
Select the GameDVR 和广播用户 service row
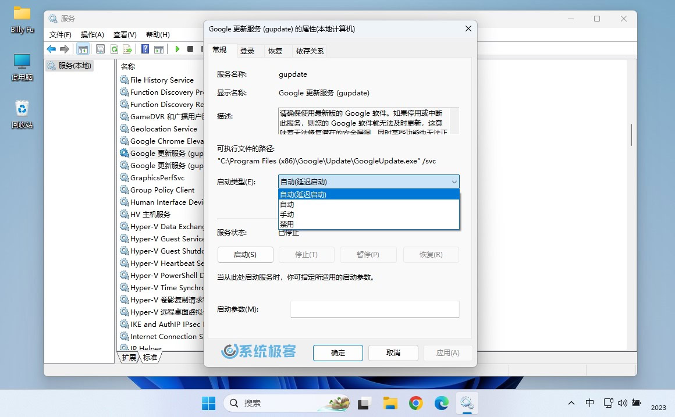(161, 117)
